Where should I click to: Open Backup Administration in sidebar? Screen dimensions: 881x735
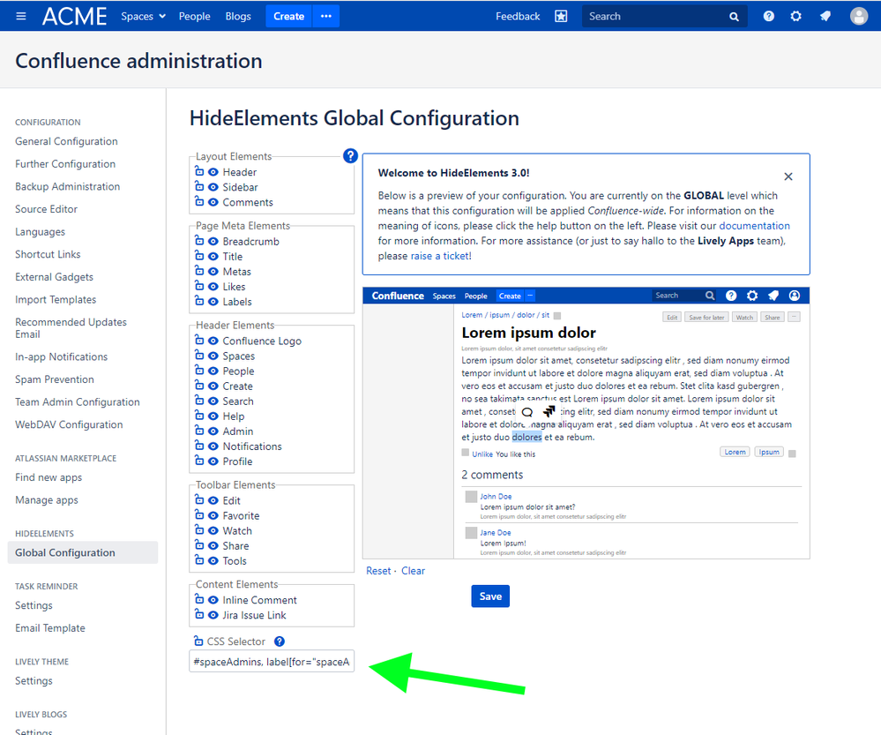[x=67, y=186]
